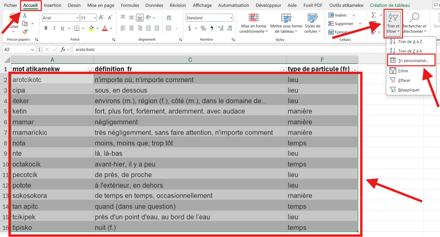The height and width of the screenshot is (237, 440).
Task: Click the select-all corner triangle
Action: [x=7, y=60]
